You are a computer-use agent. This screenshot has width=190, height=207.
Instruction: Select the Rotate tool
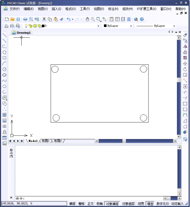click(185, 69)
